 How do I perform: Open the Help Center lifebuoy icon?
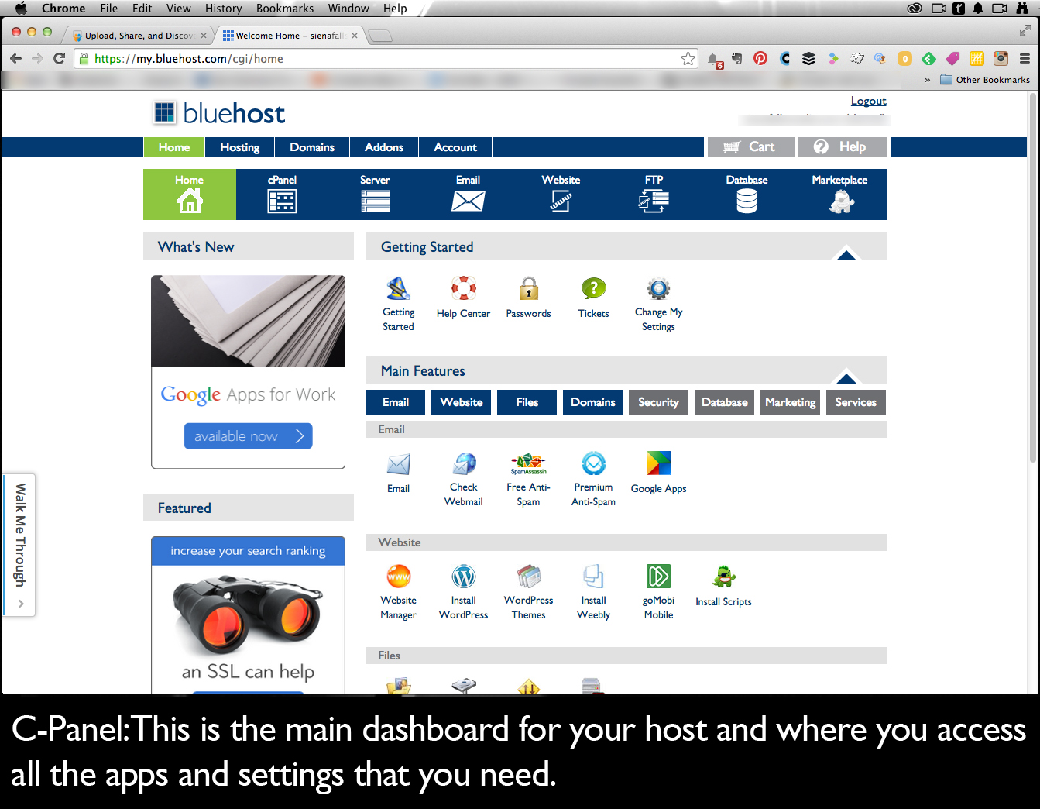(463, 288)
